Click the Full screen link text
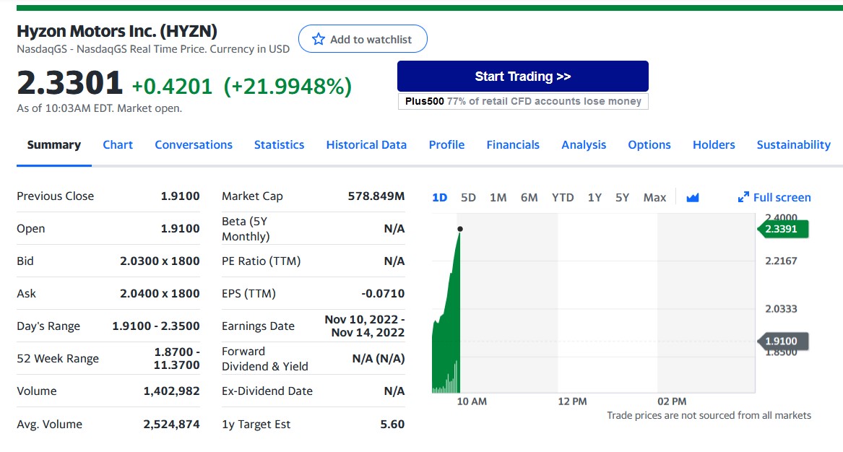This screenshot has height=452, width=843. click(x=782, y=197)
